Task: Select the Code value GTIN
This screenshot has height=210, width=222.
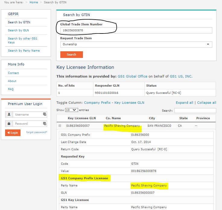Action: (135, 164)
